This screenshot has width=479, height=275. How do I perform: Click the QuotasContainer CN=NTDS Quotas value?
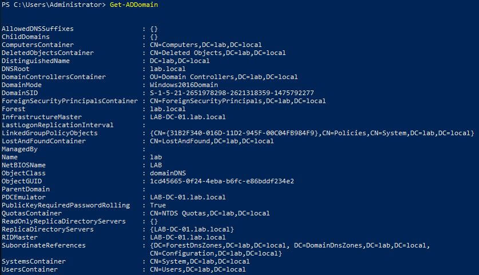click(x=210, y=213)
